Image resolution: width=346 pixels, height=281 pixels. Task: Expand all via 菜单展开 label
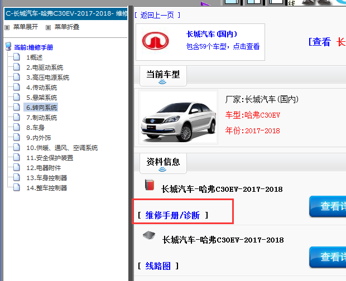[26, 27]
